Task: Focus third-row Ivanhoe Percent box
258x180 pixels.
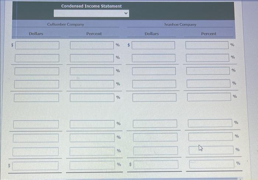Action: pos(208,71)
